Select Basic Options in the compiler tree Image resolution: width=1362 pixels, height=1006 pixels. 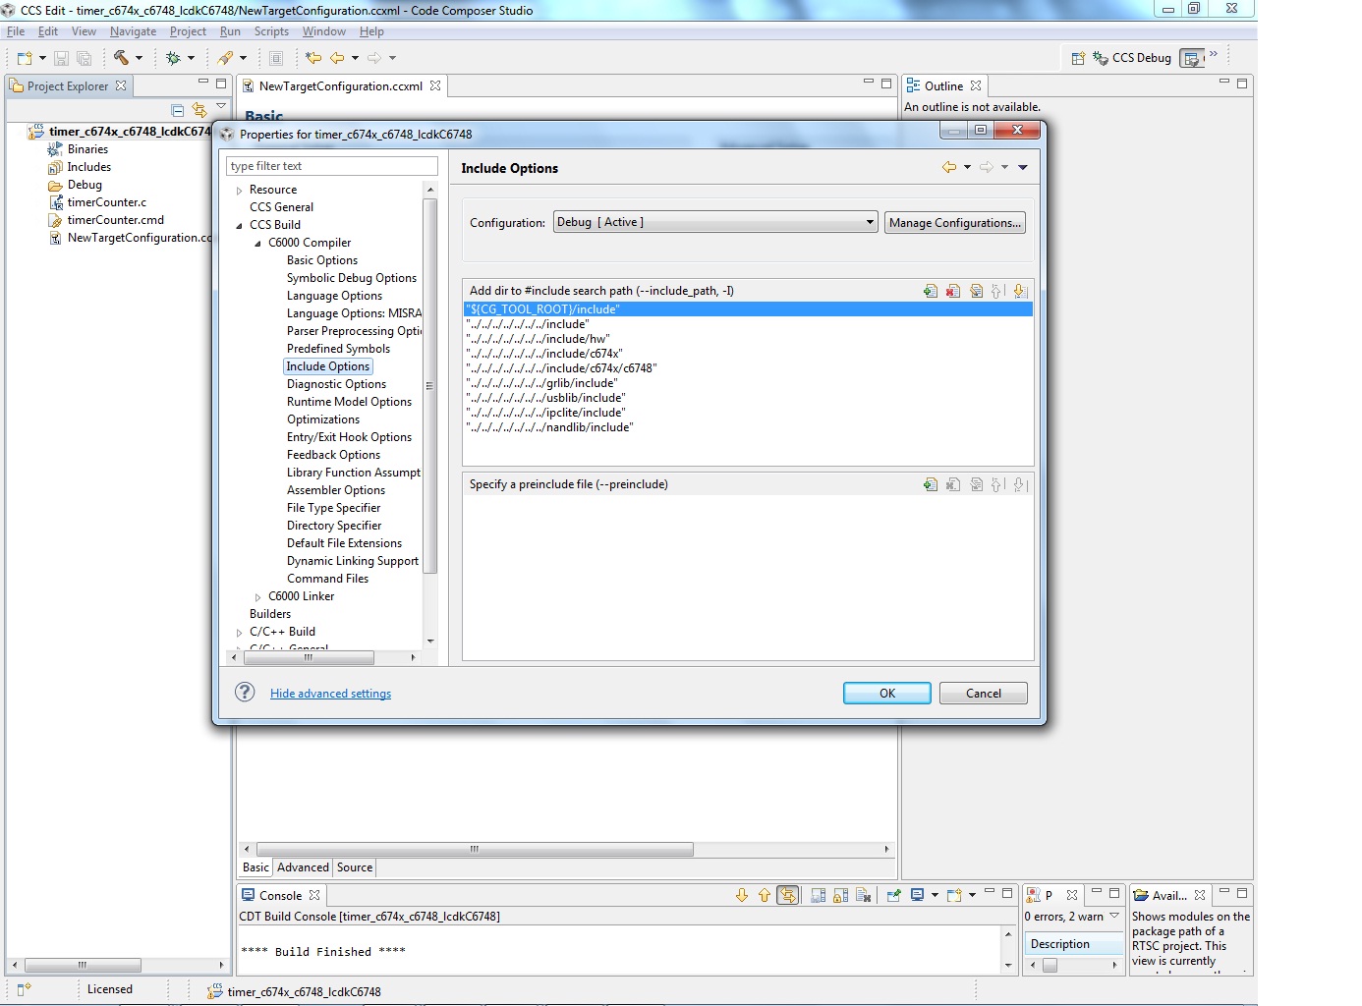pyautogui.click(x=322, y=260)
